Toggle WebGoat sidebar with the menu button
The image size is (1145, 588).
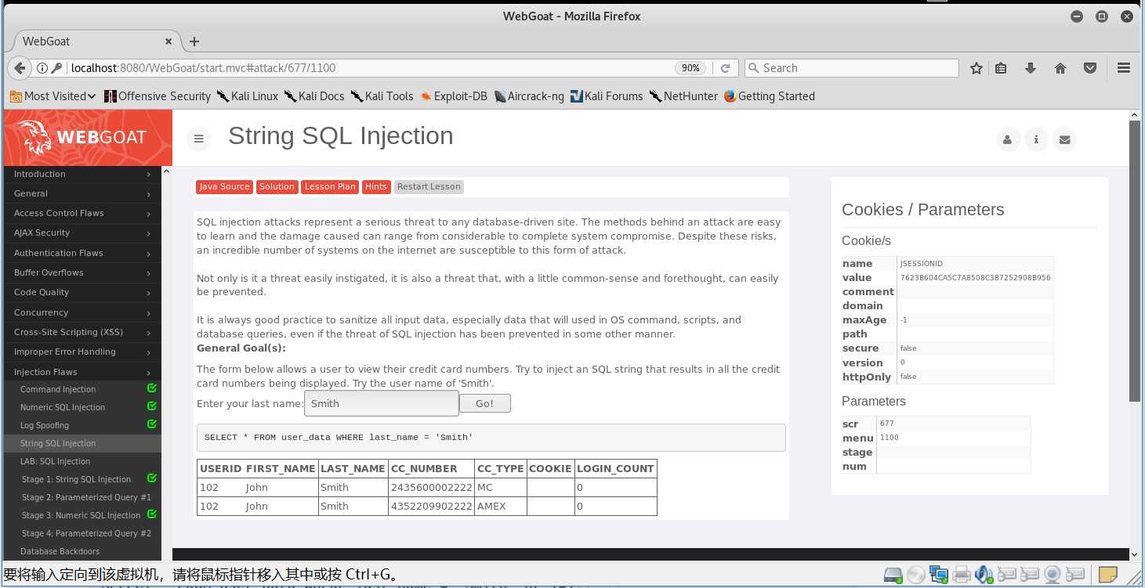click(199, 139)
